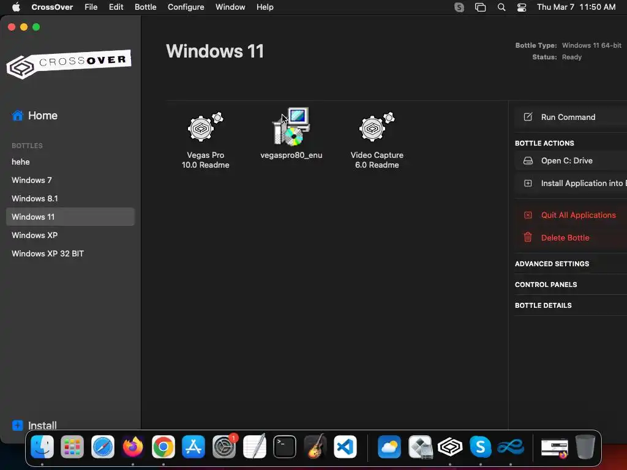Screen dimensions: 627x470
Task: Open the CrossOver application menu
Action: 52,7
